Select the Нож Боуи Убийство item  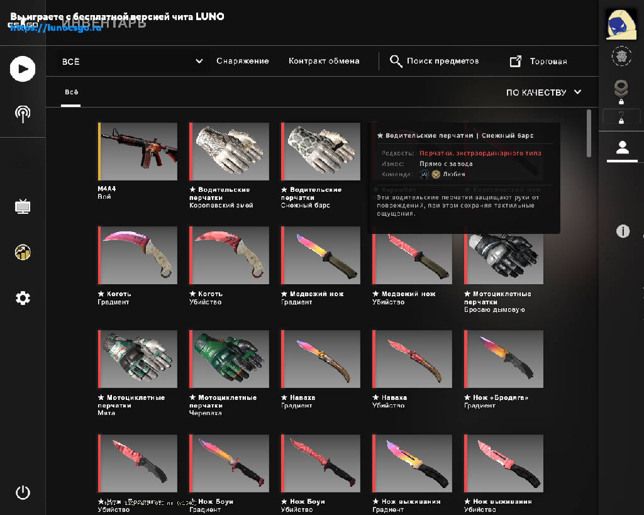(321, 463)
